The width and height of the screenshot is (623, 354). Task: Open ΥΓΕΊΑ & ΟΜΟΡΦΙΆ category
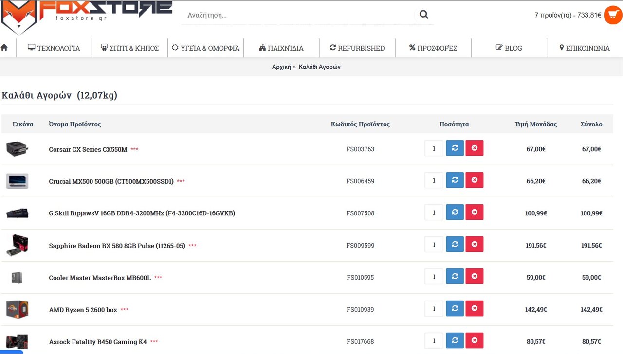(205, 48)
